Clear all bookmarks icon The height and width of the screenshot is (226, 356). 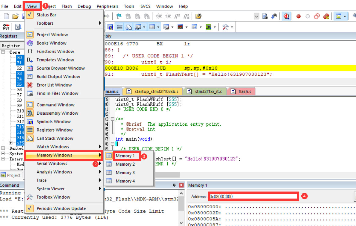click(x=147, y=16)
